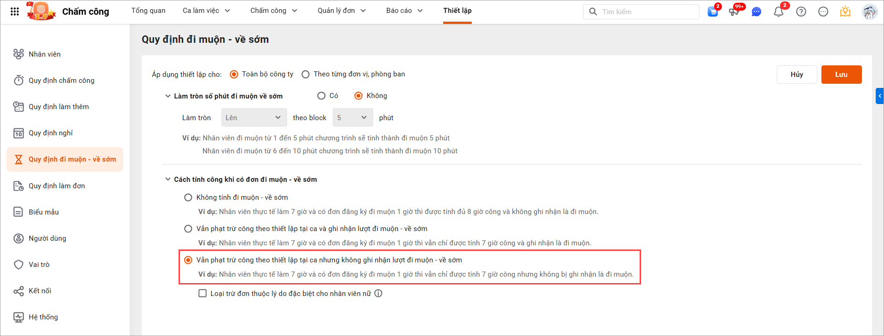Open the notifications bell icon
Viewport: 884px width, 336px height.
[x=779, y=12]
